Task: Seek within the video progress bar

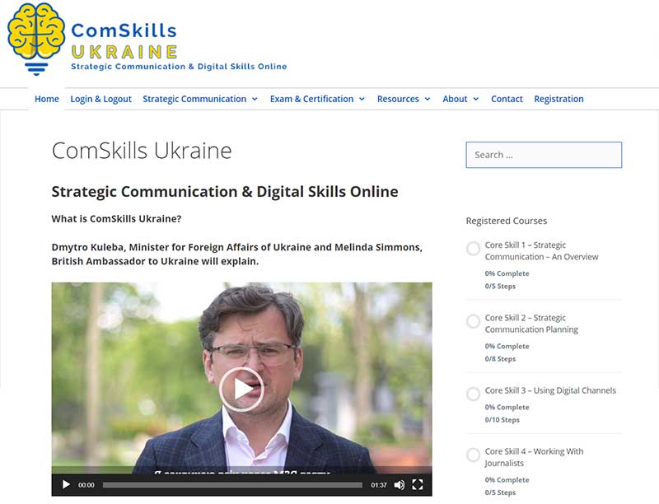Action: (x=232, y=485)
